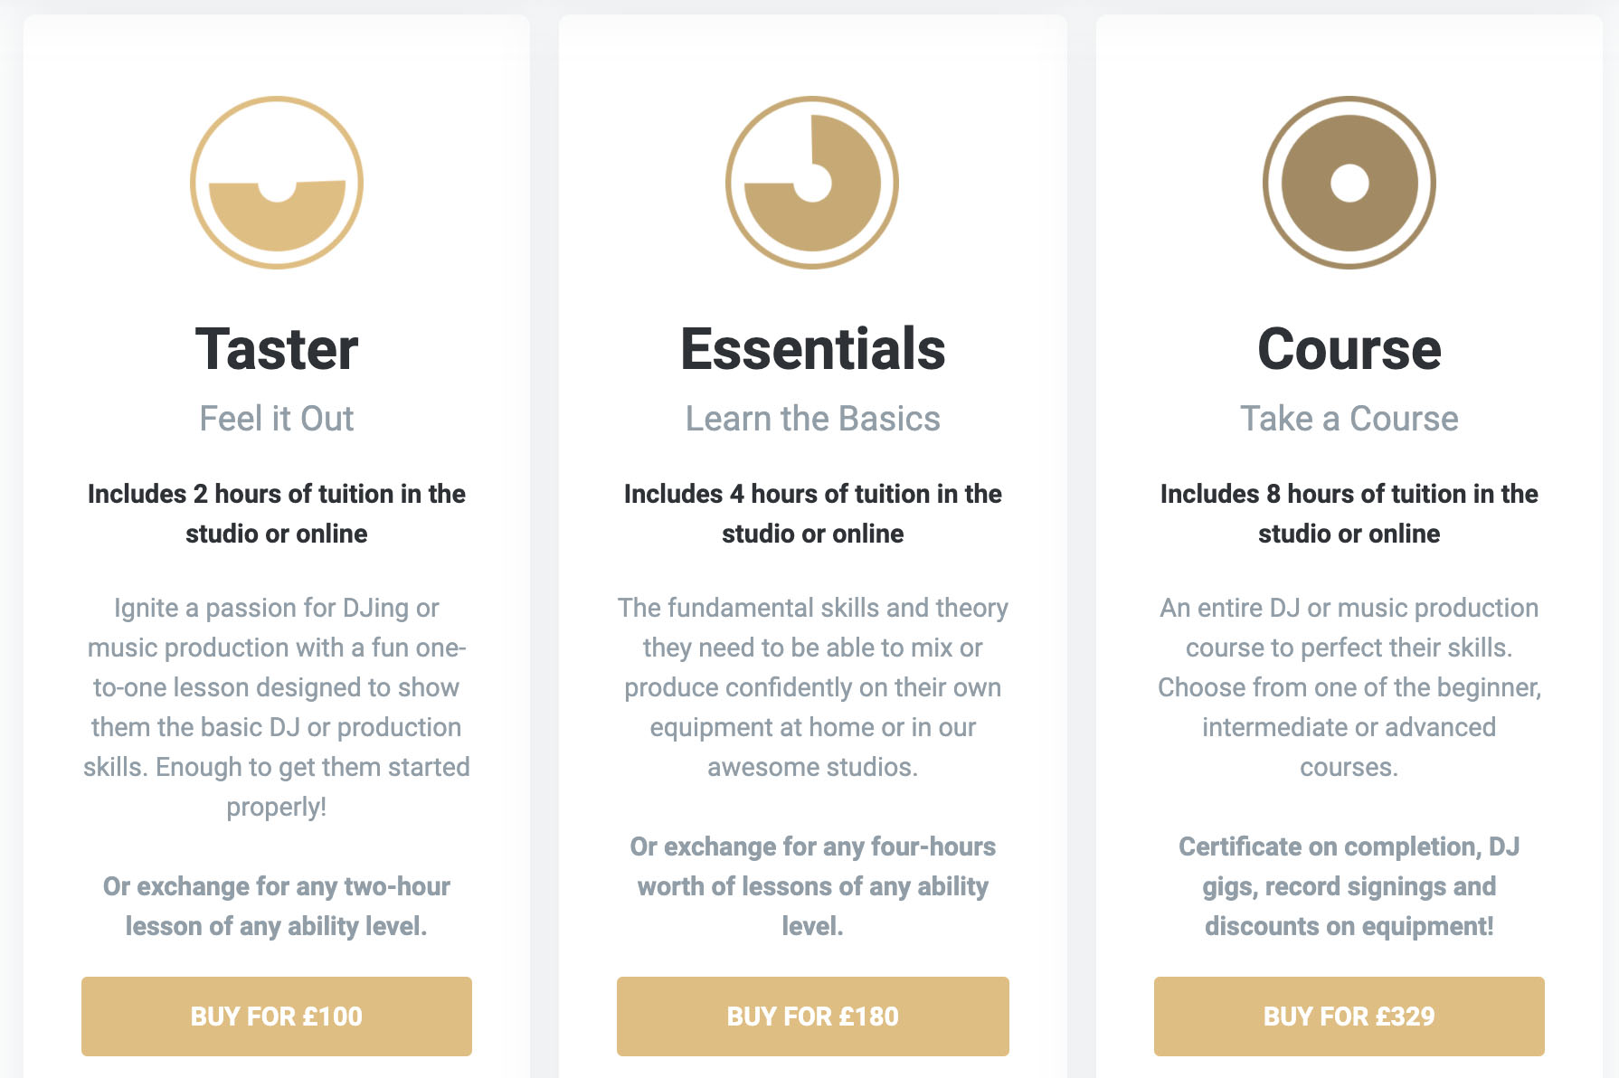The width and height of the screenshot is (1619, 1078).
Task: Click 'Includes 4 hours of tuition' text
Action: [x=813, y=514]
